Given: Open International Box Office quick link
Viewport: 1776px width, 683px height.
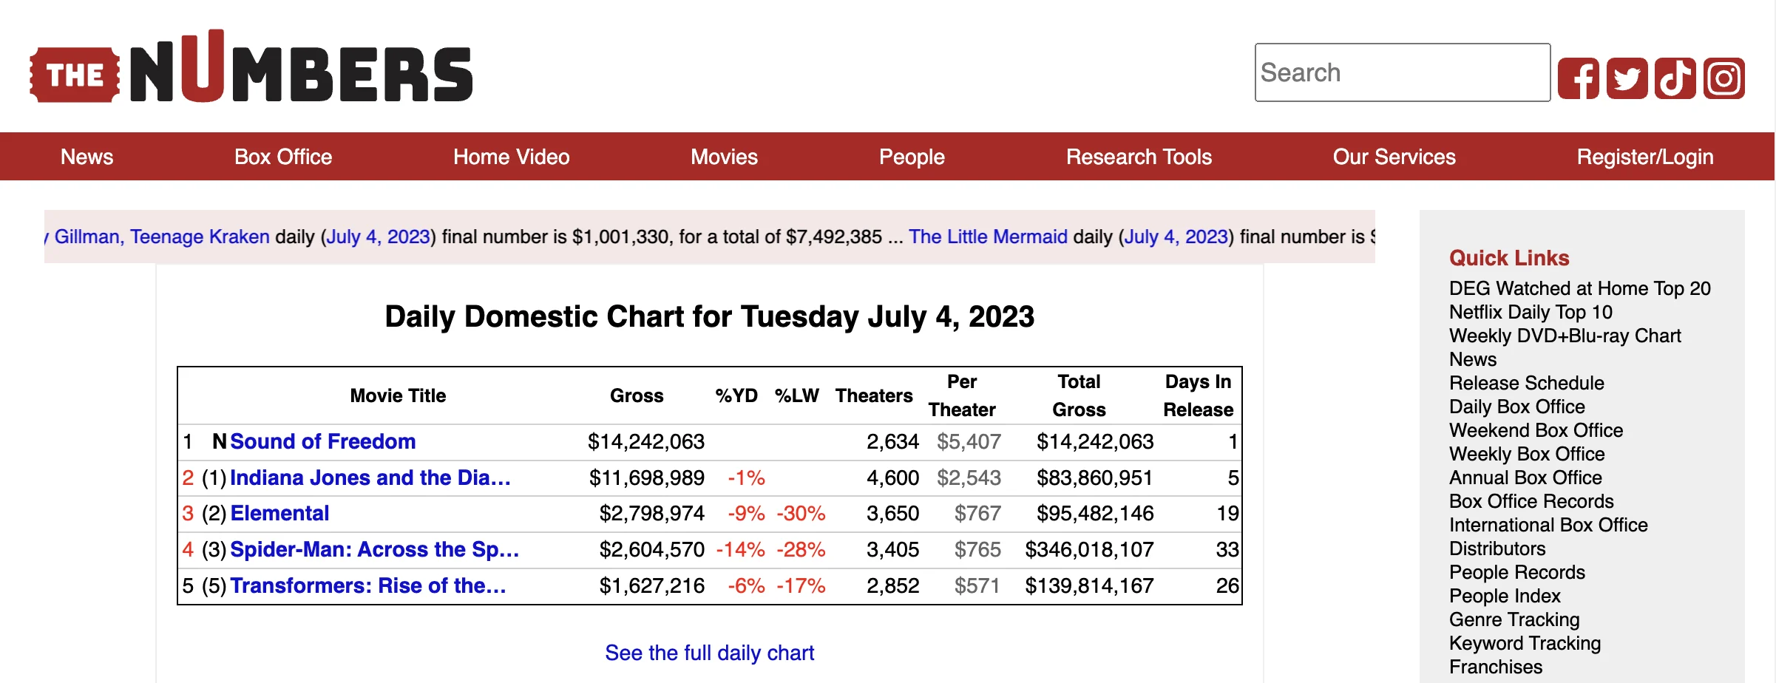Looking at the screenshot, I should [1548, 525].
